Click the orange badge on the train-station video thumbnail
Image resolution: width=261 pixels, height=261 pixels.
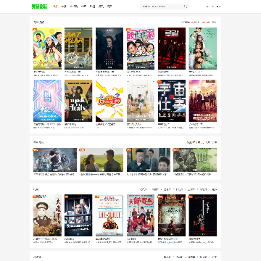(x=36, y=149)
